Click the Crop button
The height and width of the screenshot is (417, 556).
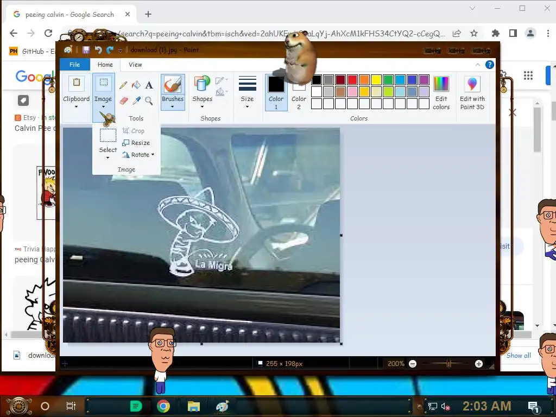[x=134, y=131]
